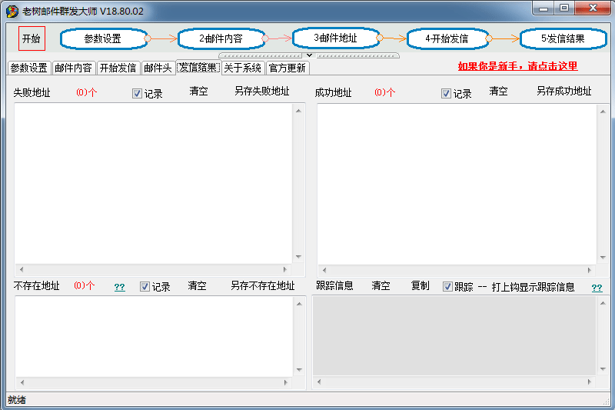Collapse the workflow bar with the chevron

(309, 55)
